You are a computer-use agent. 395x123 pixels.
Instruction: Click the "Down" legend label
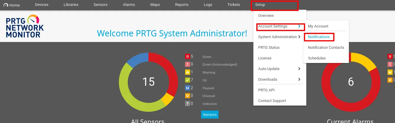207,57
